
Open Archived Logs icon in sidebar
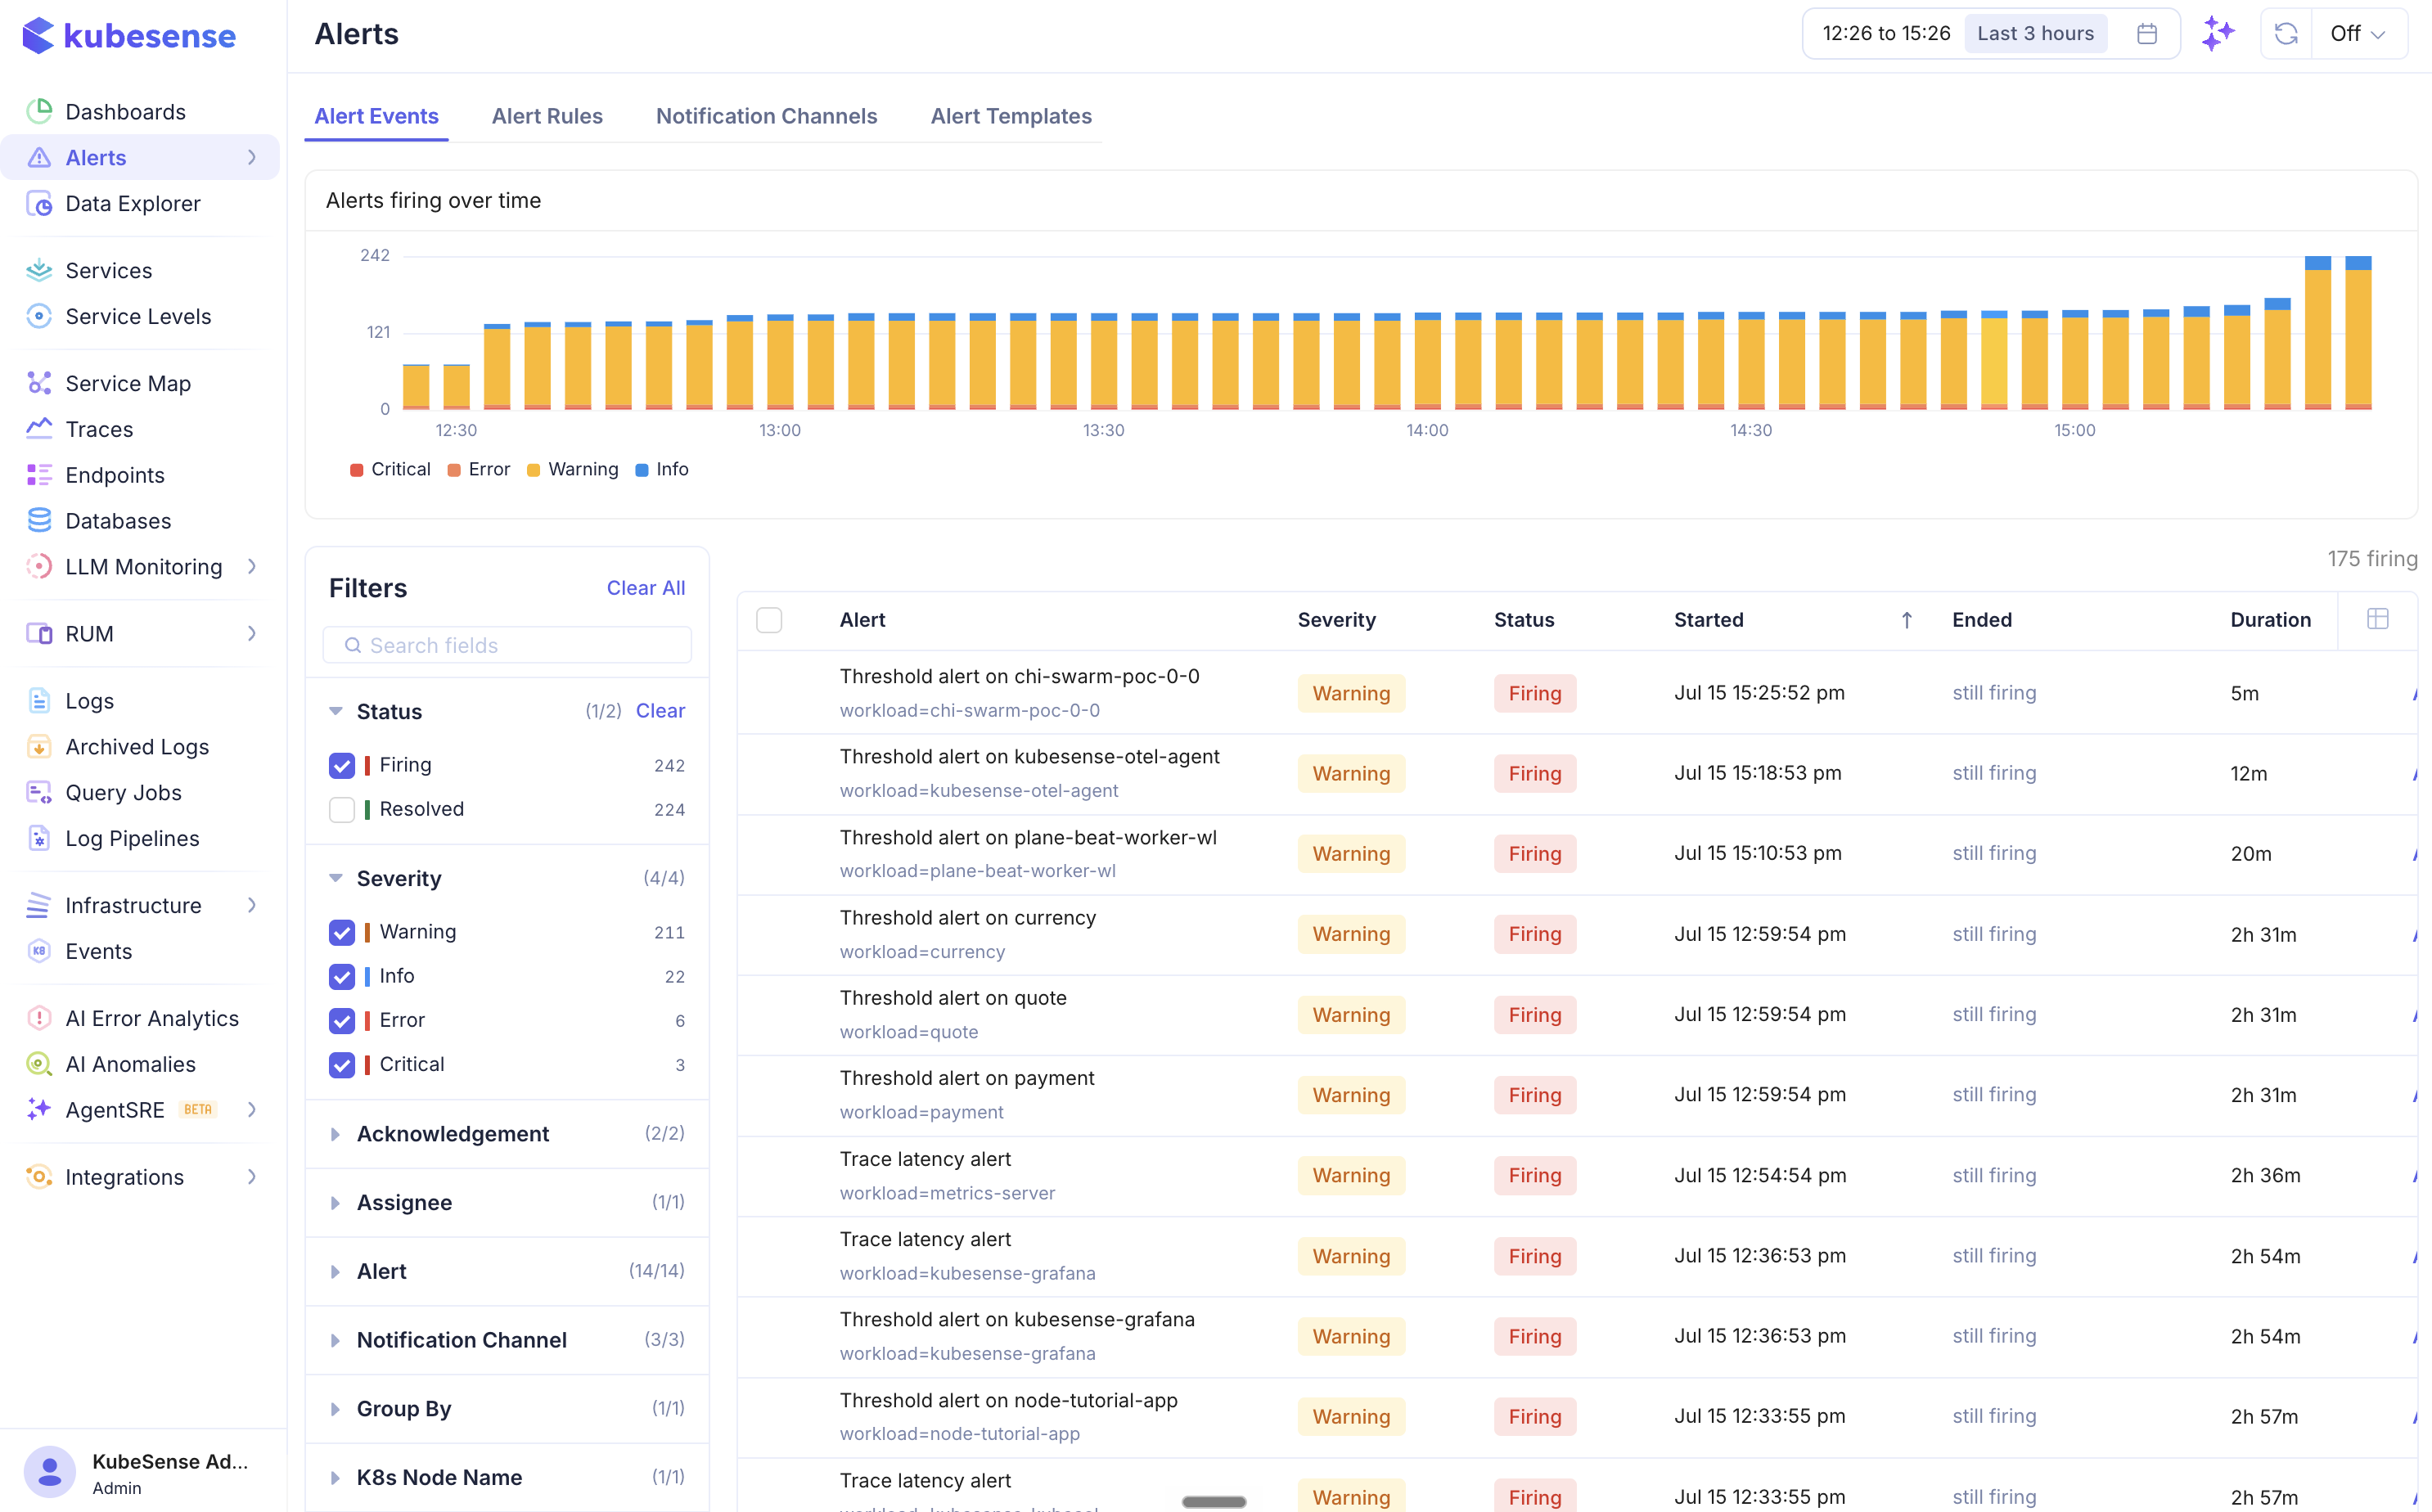point(39,746)
